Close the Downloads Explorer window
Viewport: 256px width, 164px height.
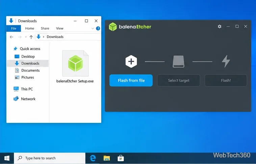[x=96, y=21]
